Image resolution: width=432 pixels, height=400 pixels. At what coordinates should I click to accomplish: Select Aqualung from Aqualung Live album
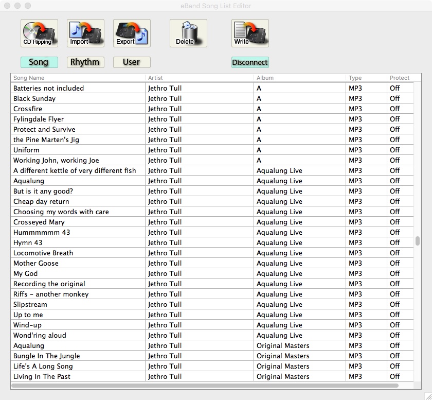click(212, 181)
